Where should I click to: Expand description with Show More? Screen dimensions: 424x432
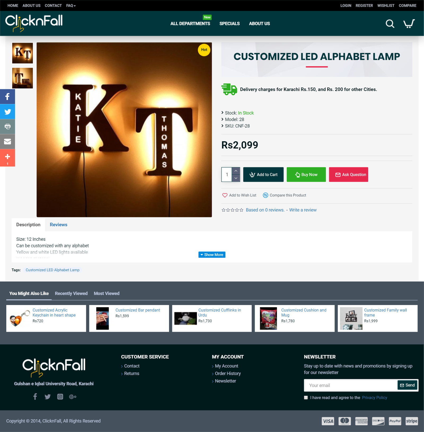click(x=212, y=255)
